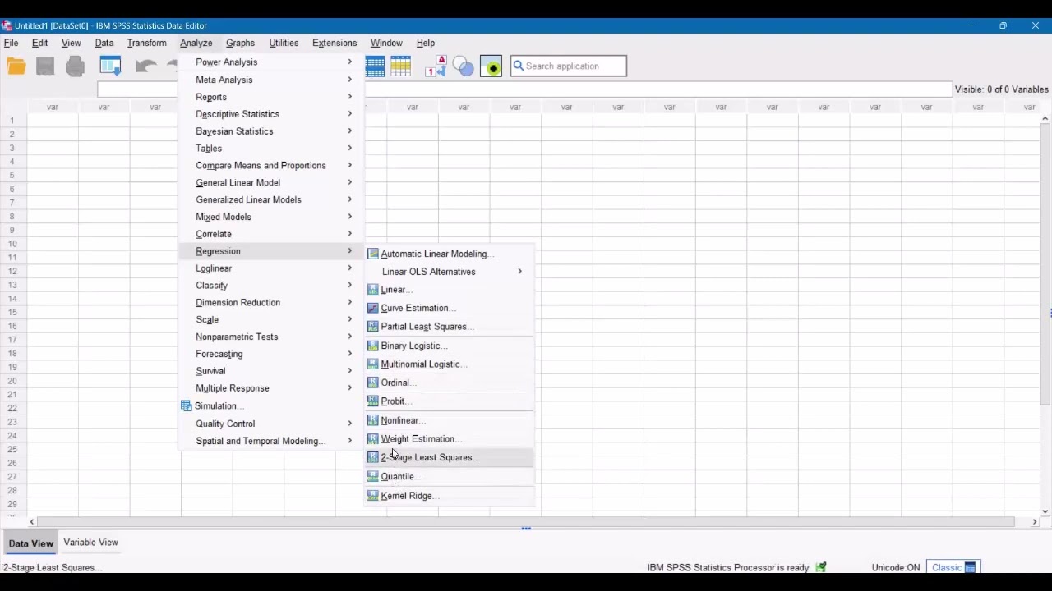Click the Save document toolbar icon

45,66
